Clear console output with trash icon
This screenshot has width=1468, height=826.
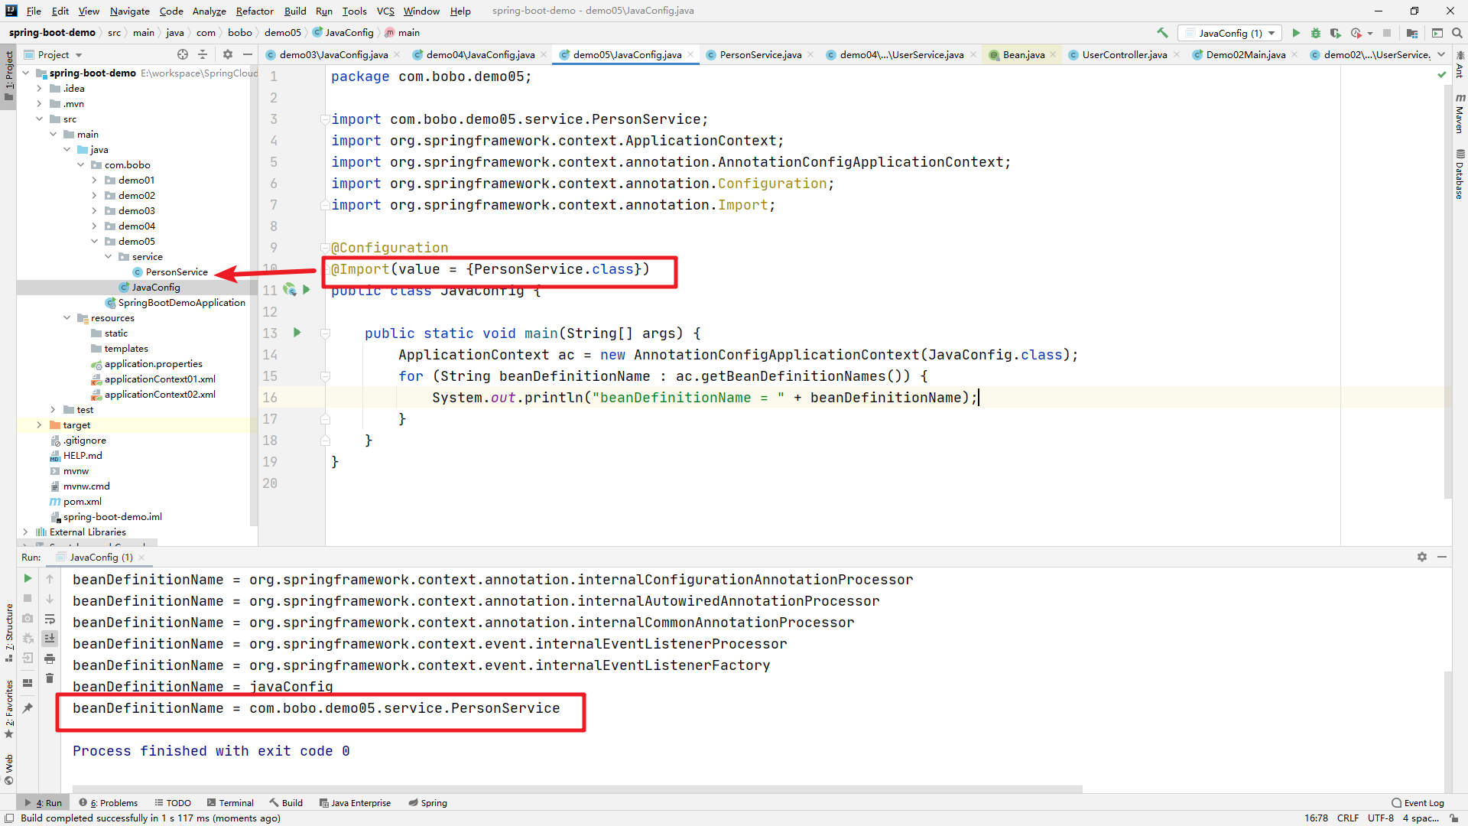coord(50,678)
